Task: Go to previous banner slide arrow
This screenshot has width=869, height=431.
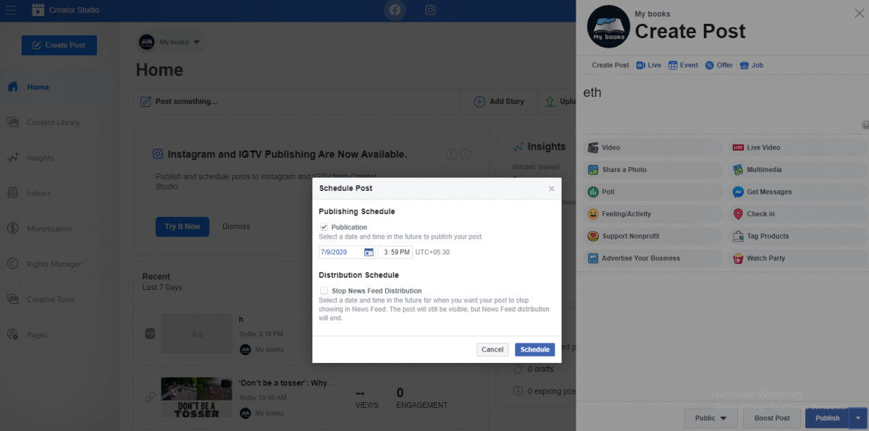Action: click(451, 154)
